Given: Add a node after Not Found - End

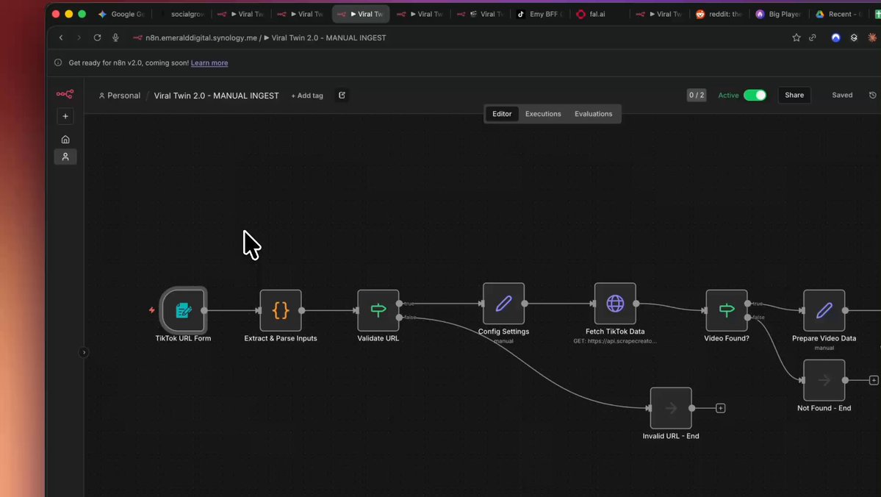Looking at the screenshot, I should [x=874, y=380].
